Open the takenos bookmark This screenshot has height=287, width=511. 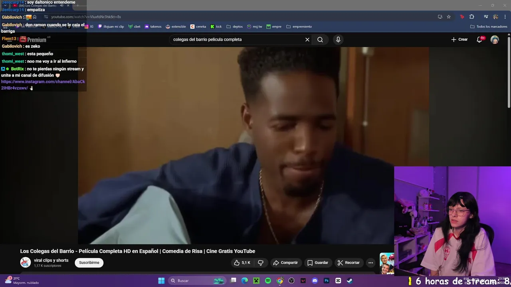[153, 27]
